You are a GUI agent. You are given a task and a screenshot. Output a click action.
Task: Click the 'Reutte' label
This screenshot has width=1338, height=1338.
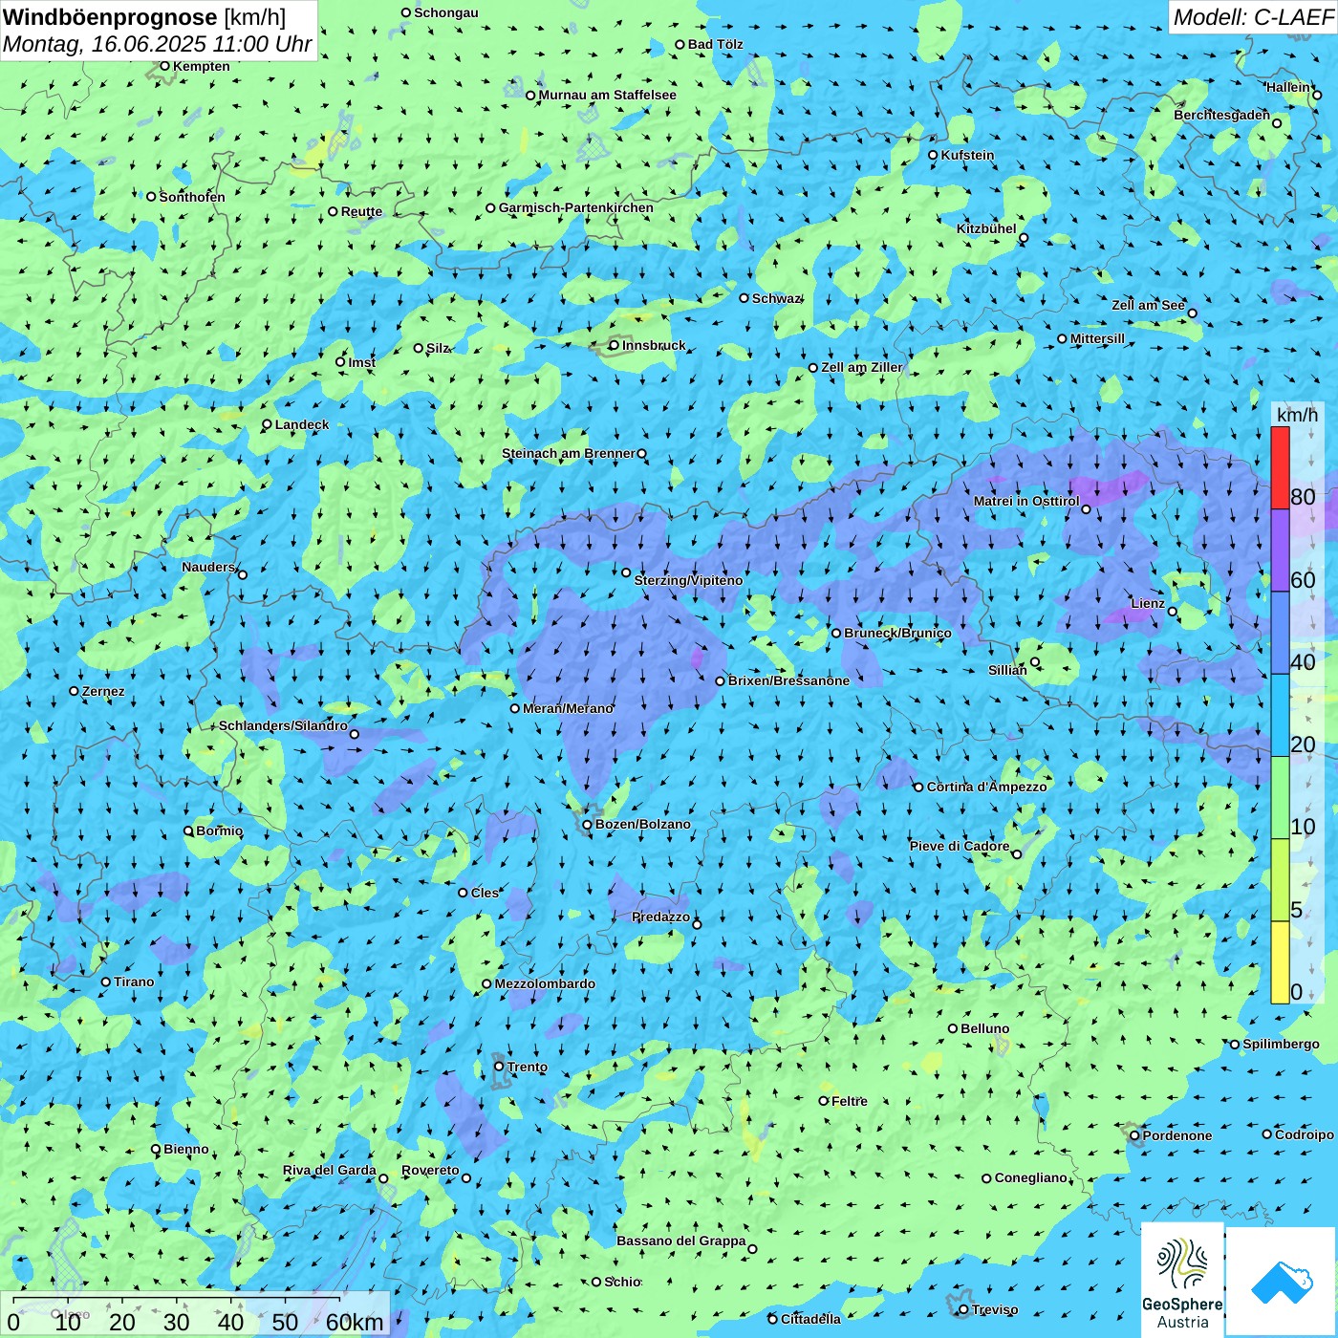pos(361,211)
